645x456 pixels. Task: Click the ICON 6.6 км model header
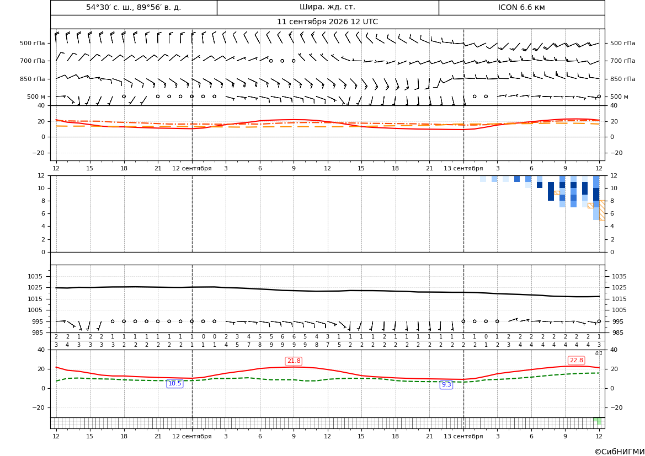521,7
